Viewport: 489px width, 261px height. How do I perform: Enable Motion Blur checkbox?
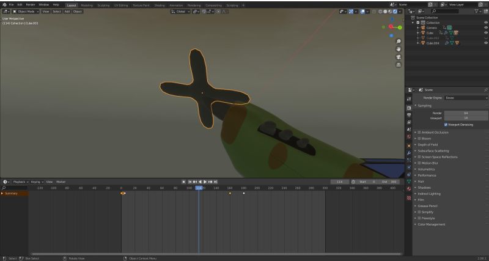click(419, 163)
